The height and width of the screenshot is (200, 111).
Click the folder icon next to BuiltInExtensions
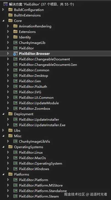click(10, 15)
